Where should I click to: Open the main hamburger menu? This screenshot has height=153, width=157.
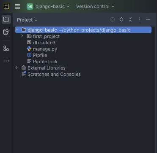coord(17,6)
